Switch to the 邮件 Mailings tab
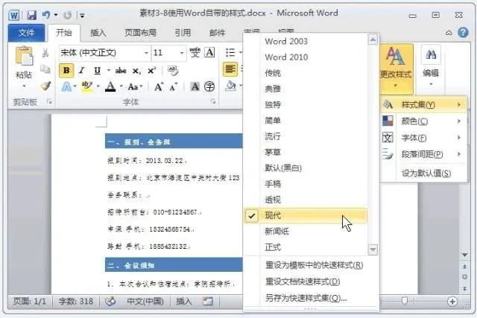 pos(217,33)
